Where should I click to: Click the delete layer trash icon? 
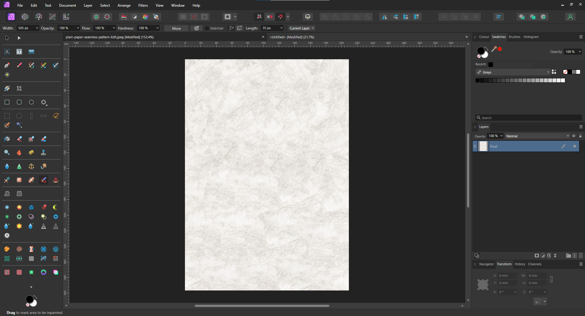pyautogui.click(x=581, y=256)
